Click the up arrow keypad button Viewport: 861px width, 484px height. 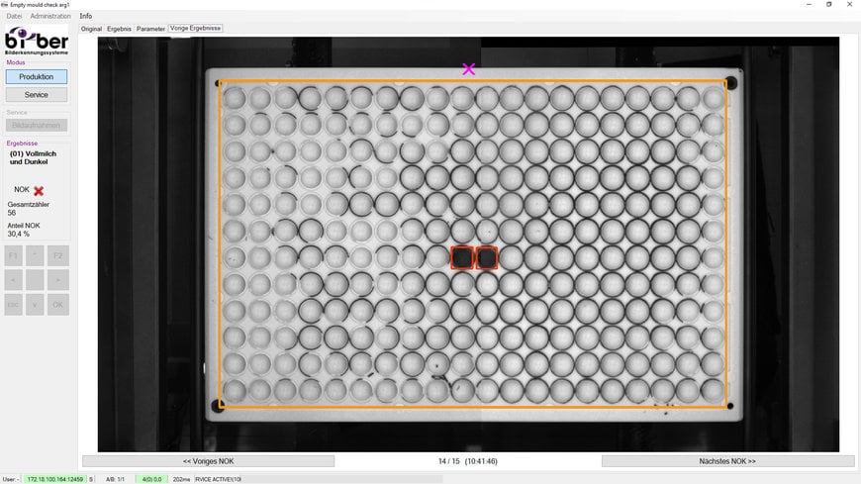[35, 255]
